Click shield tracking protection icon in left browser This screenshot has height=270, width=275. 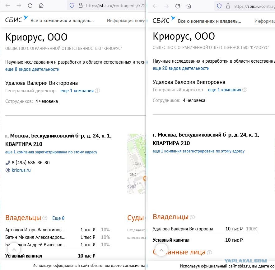click(x=72, y=6)
